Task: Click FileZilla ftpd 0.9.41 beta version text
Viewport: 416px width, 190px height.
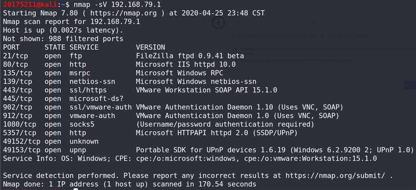Action: click(x=190, y=56)
